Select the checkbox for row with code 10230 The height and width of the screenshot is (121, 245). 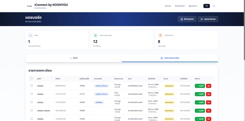point(32,102)
